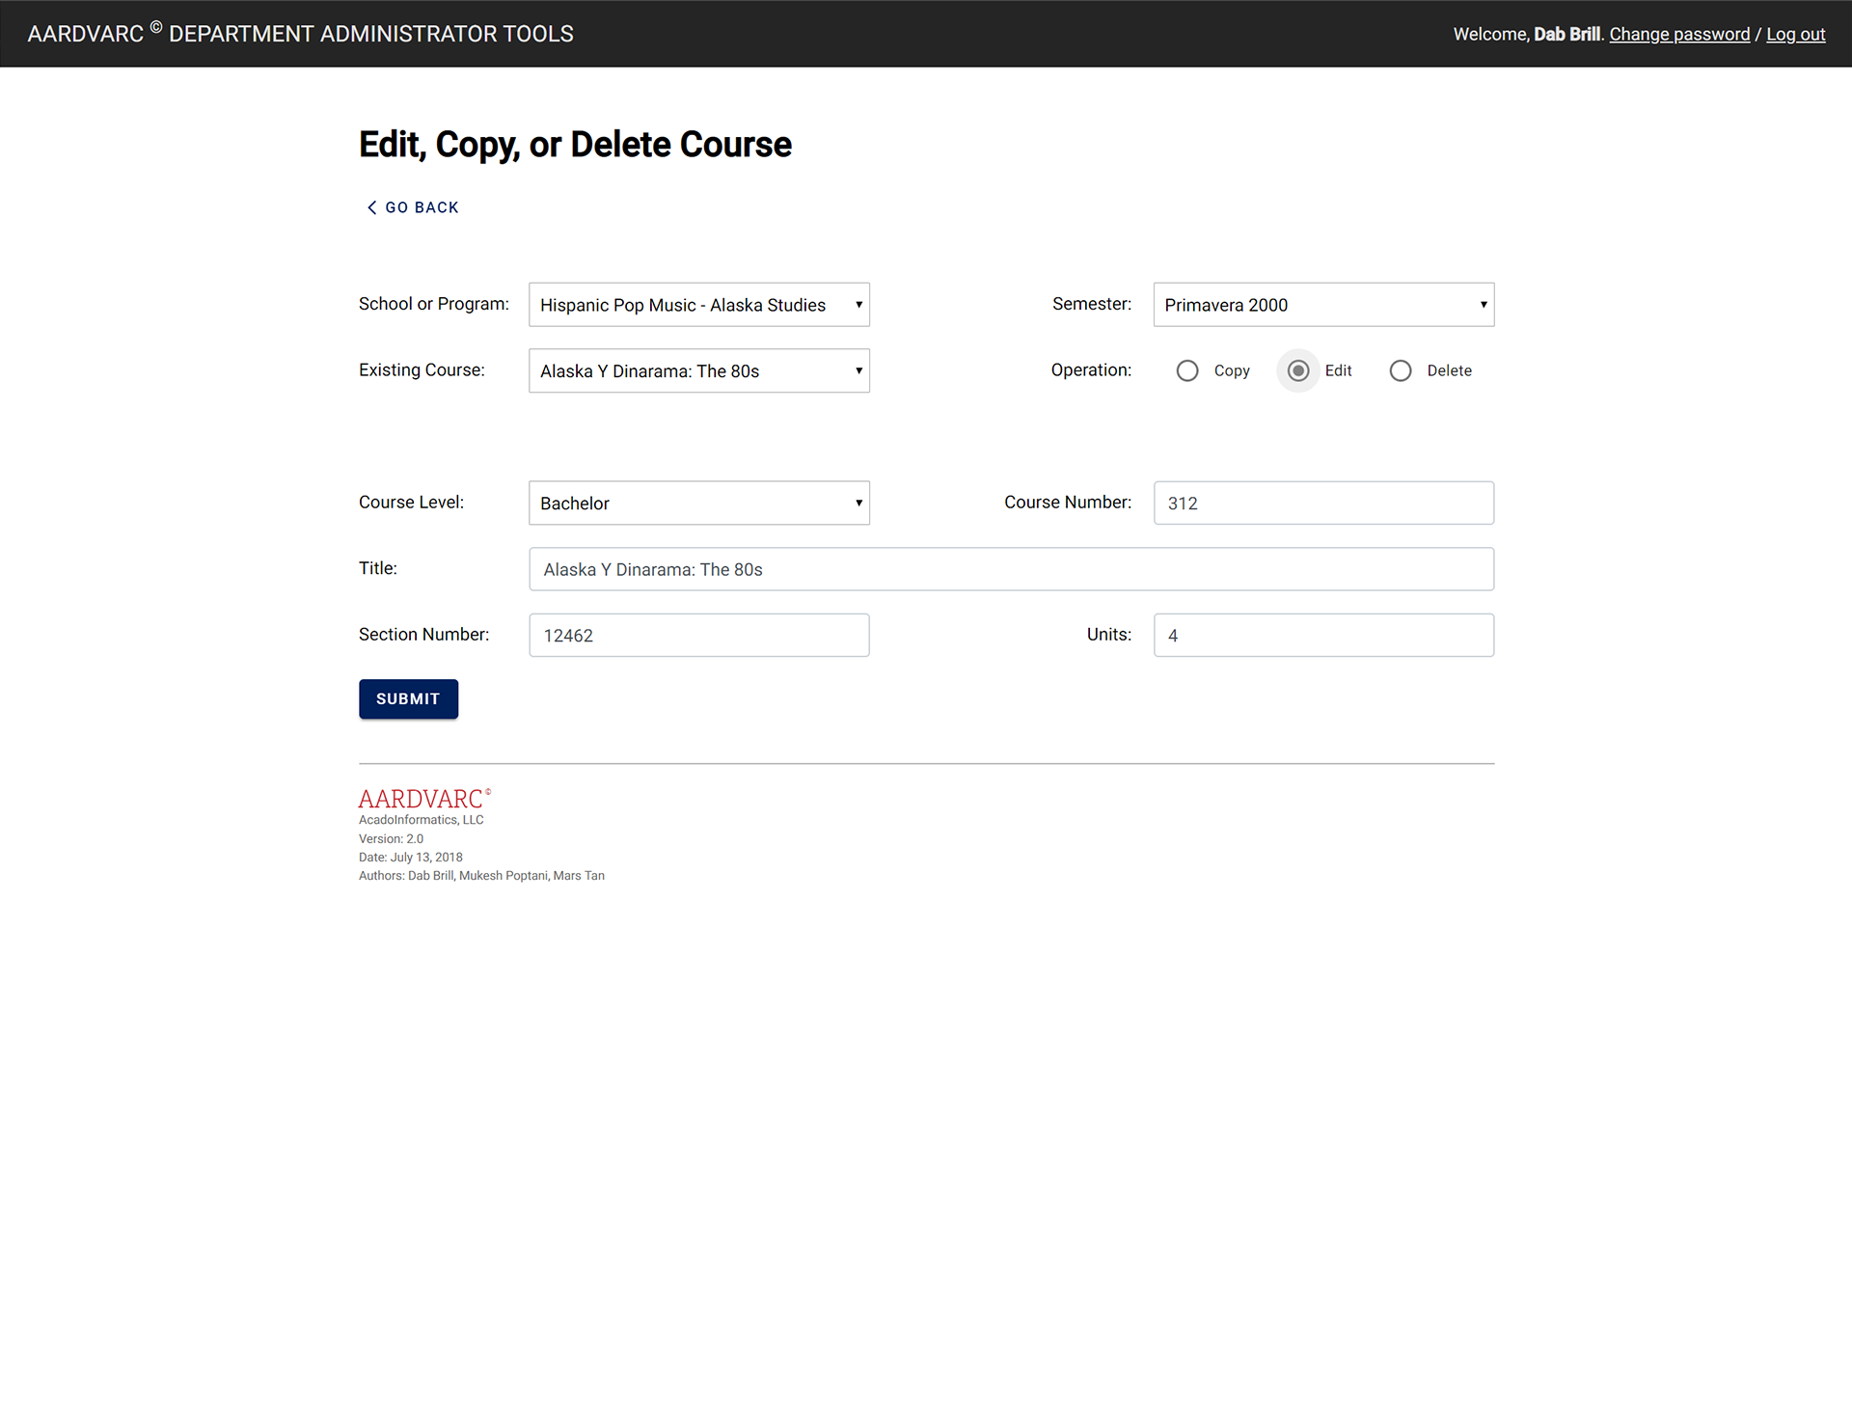Open the School or Program dropdown
The image size is (1852, 1419).
699,305
